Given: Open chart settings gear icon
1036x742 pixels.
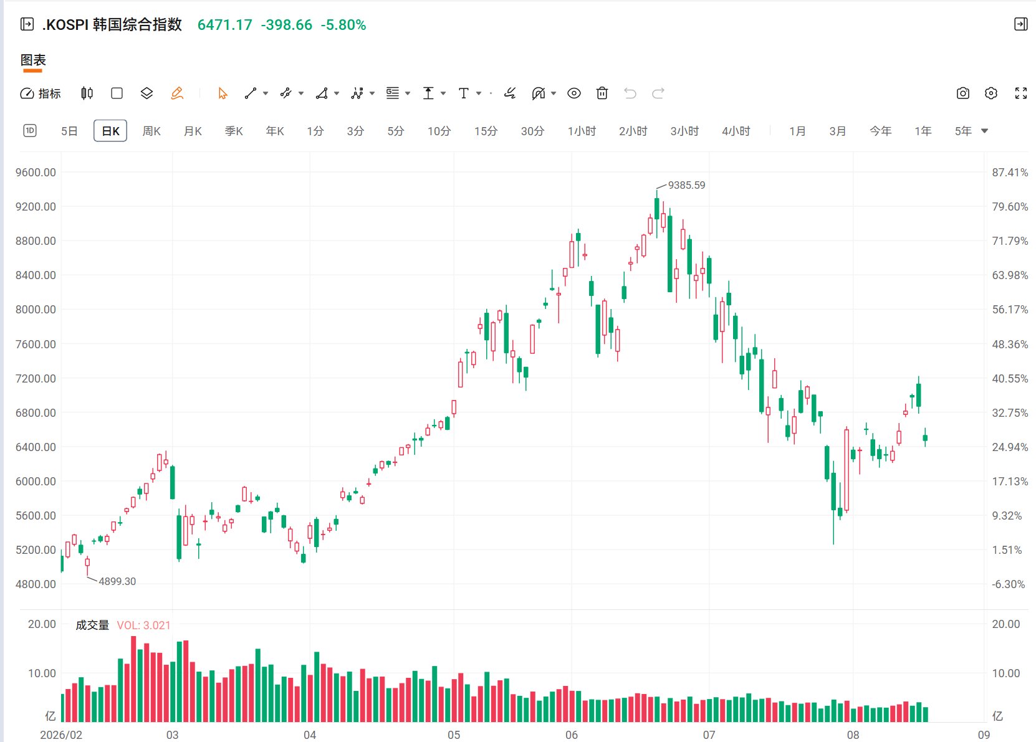Looking at the screenshot, I should tap(991, 93).
